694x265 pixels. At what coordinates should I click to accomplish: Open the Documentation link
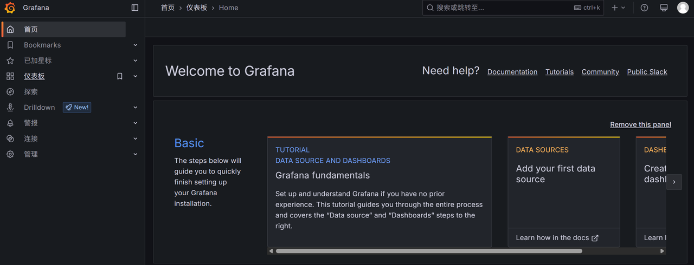(512, 72)
